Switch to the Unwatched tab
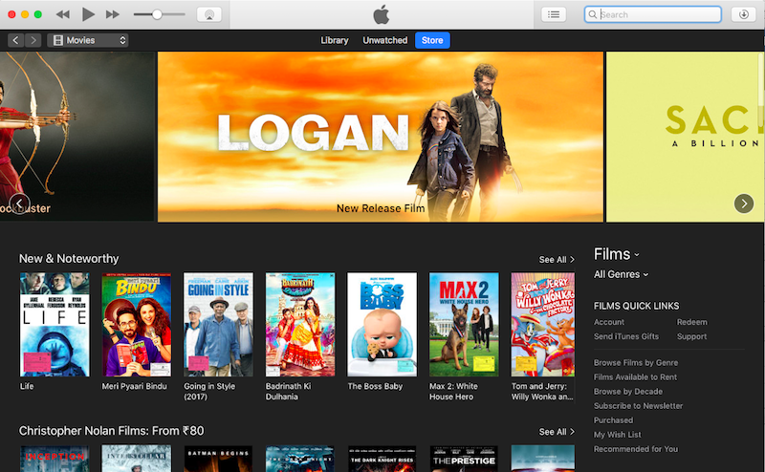Viewport: 765px width, 472px height. click(385, 40)
